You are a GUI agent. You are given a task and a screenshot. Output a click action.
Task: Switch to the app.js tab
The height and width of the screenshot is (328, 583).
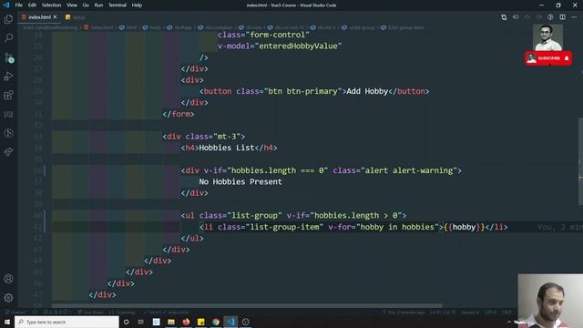(x=75, y=17)
